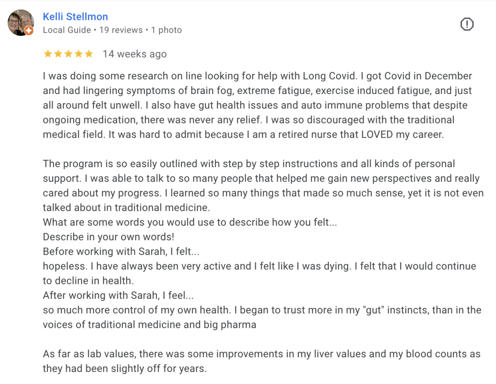This screenshot has width=496, height=384.
Task: Click the paragraph starting "As far as lab values"
Action: tap(262, 361)
